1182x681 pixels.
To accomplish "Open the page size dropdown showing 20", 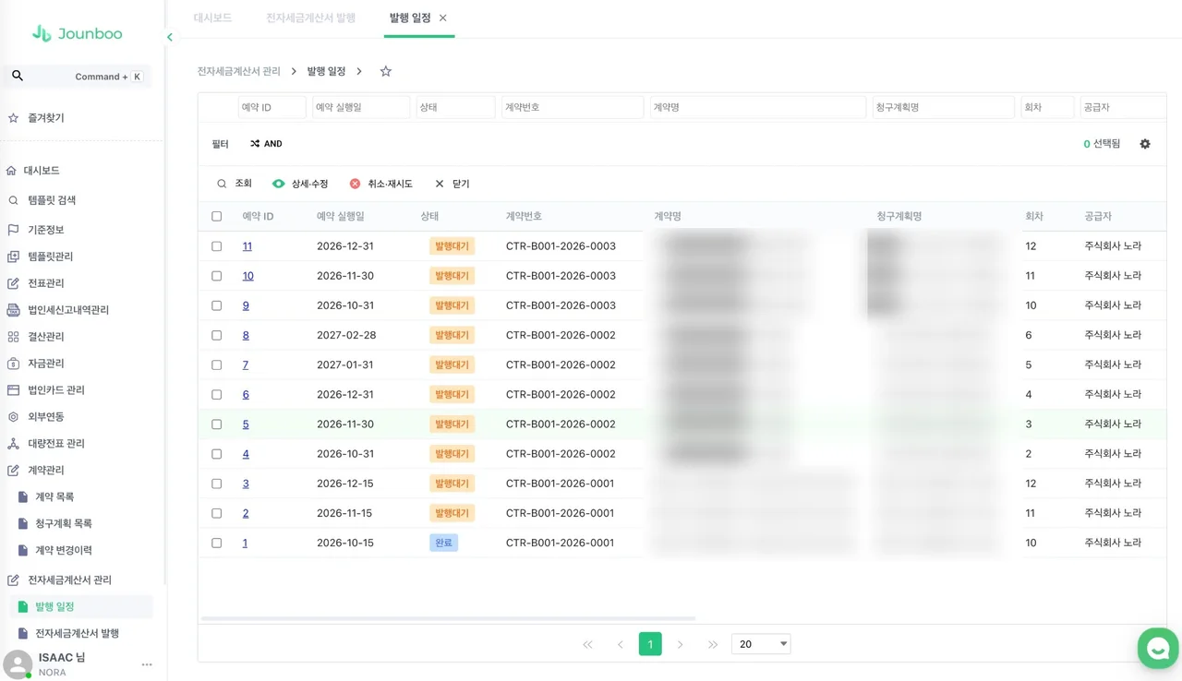I will tap(761, 644).
